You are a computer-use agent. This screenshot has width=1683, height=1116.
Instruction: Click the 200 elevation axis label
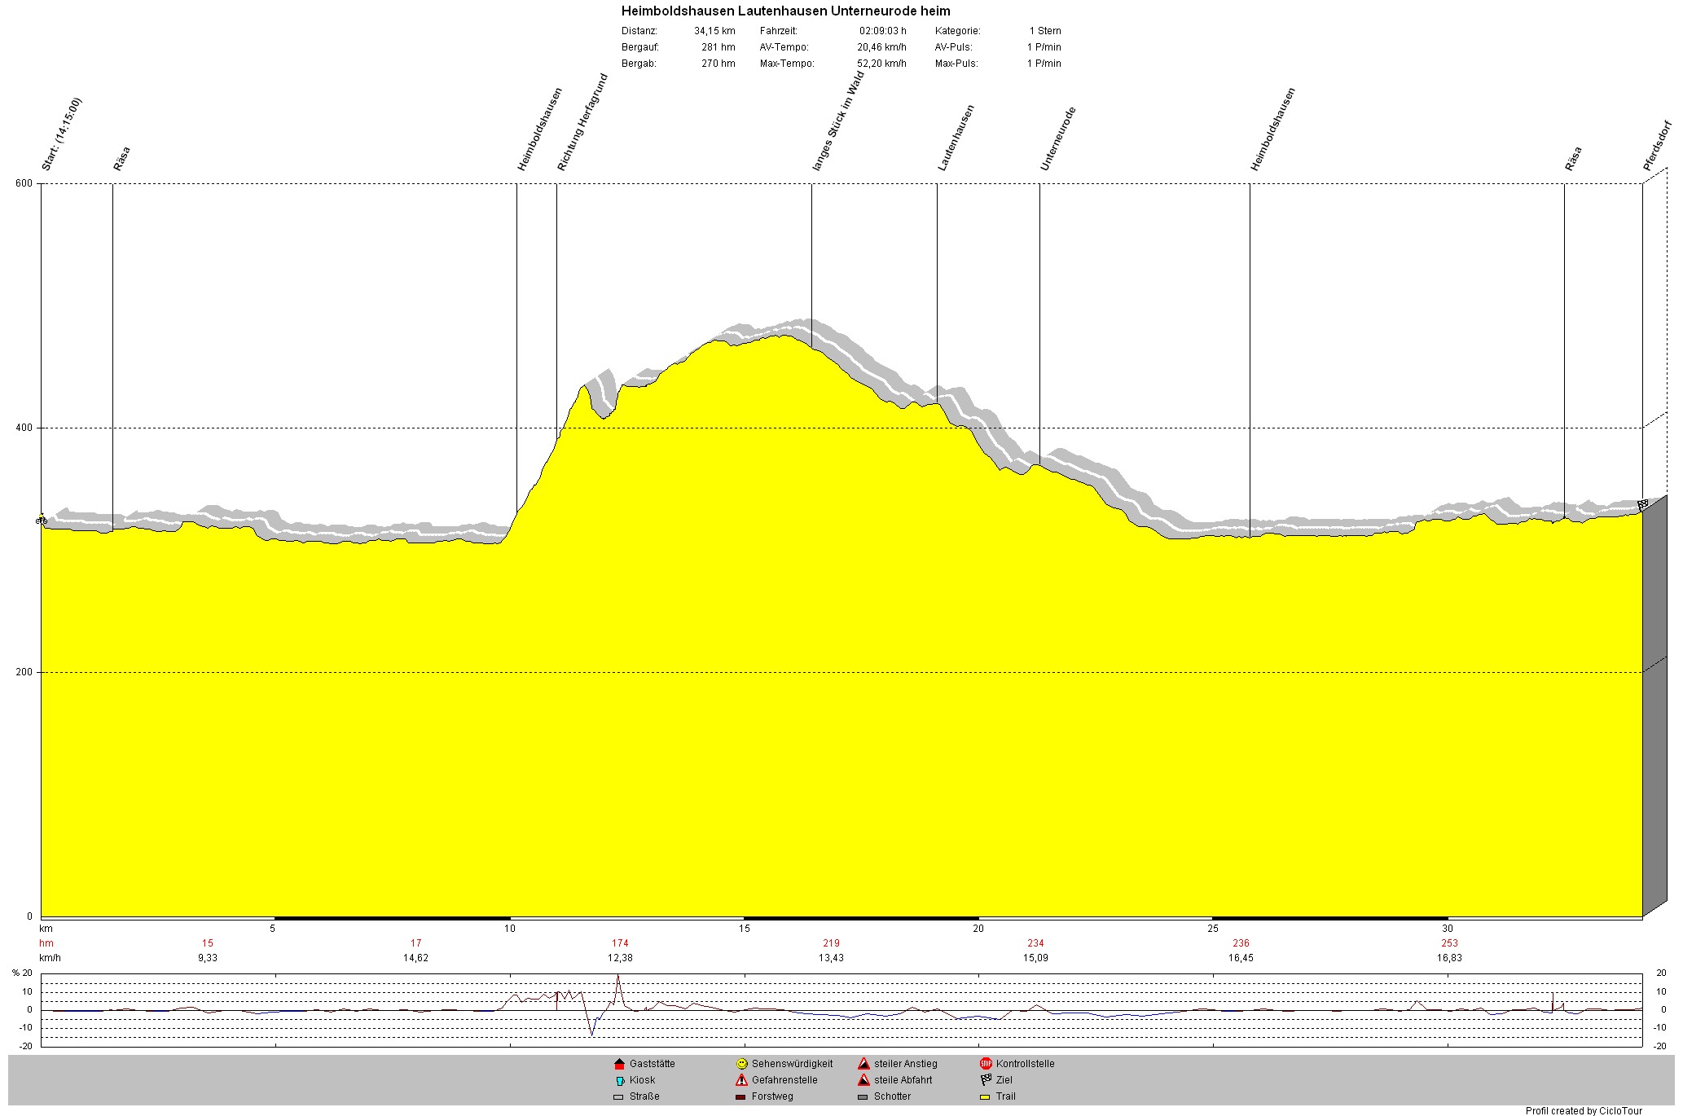[x=24, y=672]
